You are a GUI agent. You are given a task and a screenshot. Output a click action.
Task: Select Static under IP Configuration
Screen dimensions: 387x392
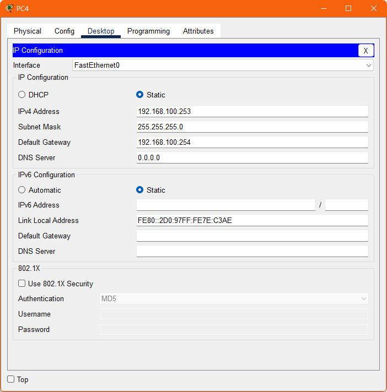[139, 95]
